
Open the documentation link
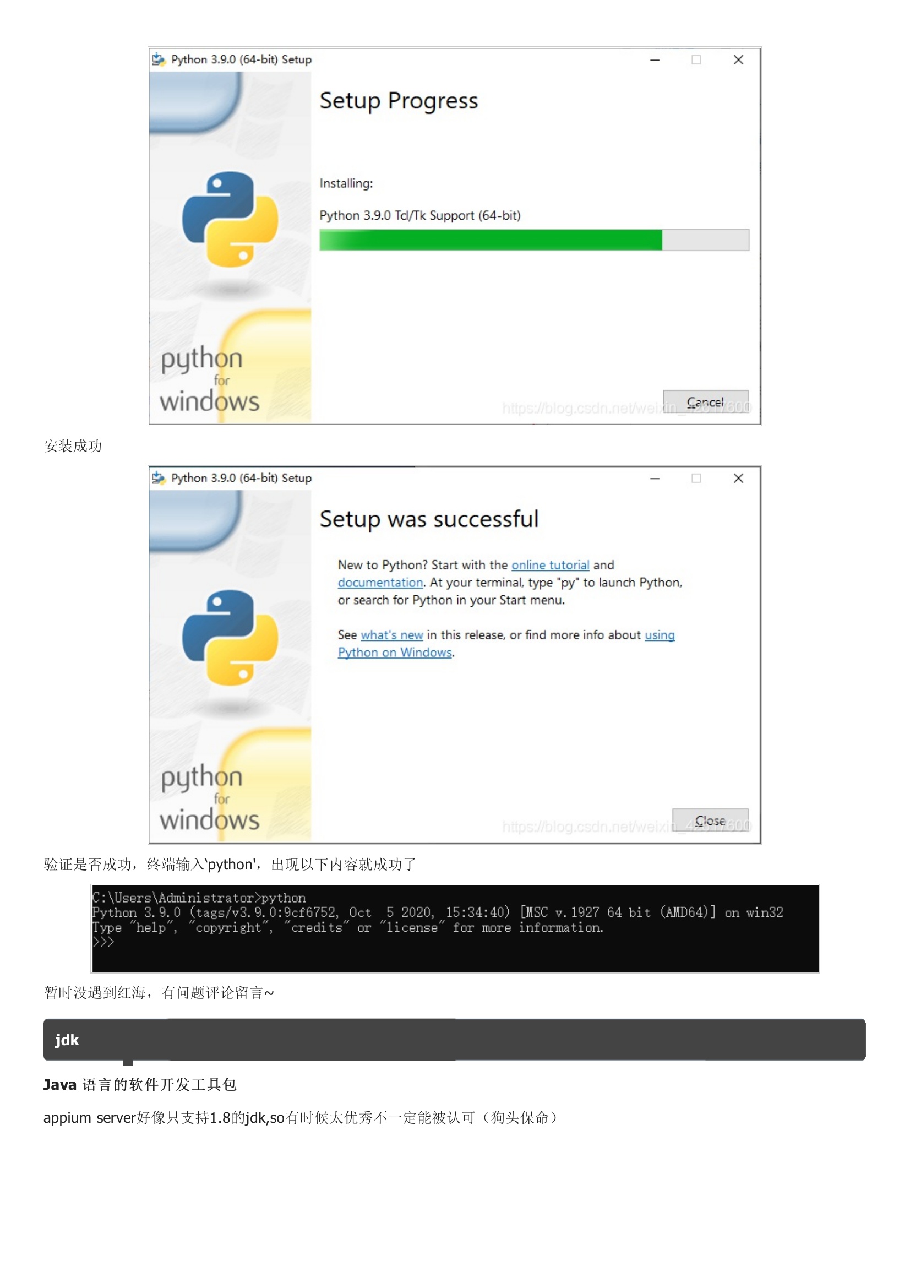pyautogui.click(x=380, y=582)
